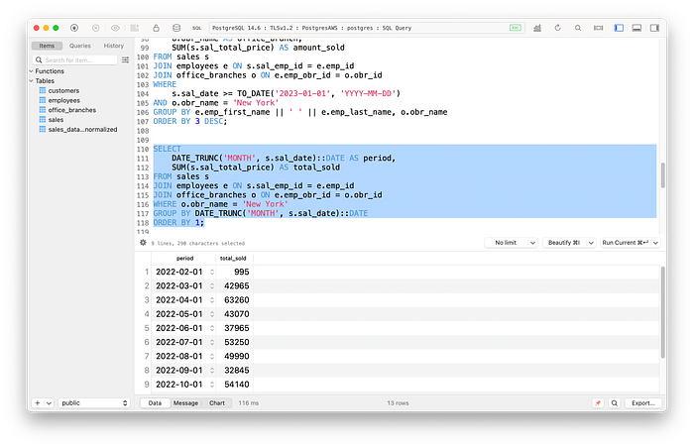
Task: Click the 2022-06-01 cell stepper
Action: (x=212, y=328)
